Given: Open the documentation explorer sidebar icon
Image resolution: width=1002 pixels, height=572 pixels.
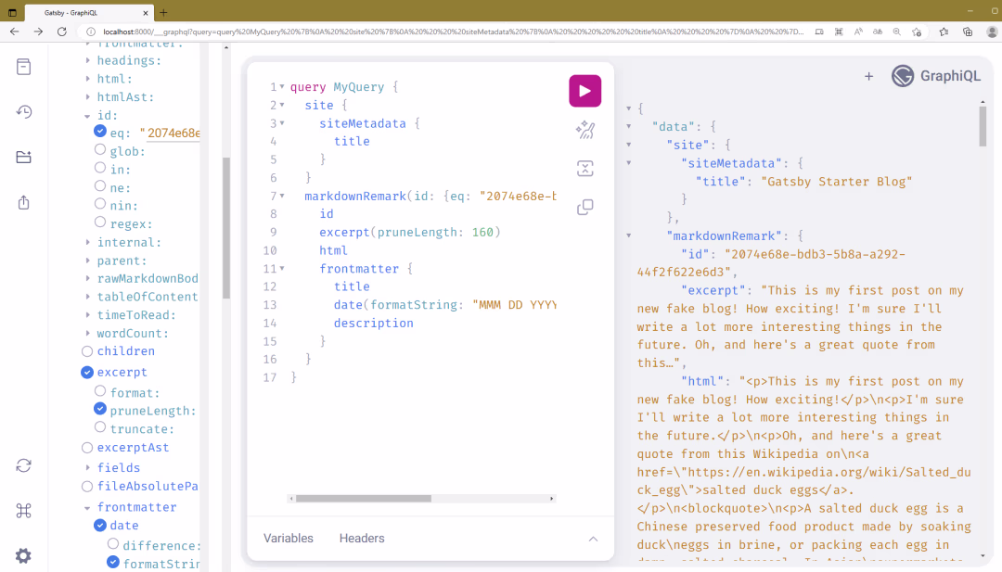Looking at the screenshot, I should tap(23, 67).
